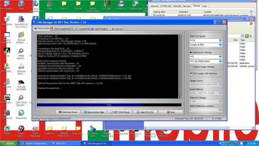The width and height of the screenshot is (259, 146).
Task: Switch to the DCC Read/Write tab
Action: (x=81, y=29)
